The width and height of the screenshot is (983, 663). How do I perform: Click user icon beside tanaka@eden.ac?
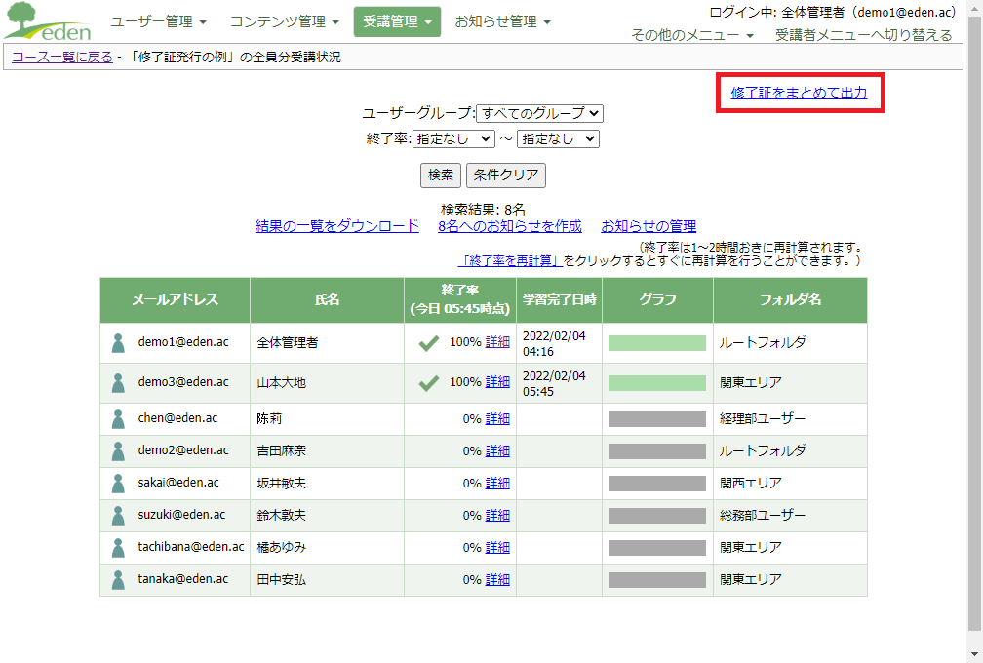(118, 579)
